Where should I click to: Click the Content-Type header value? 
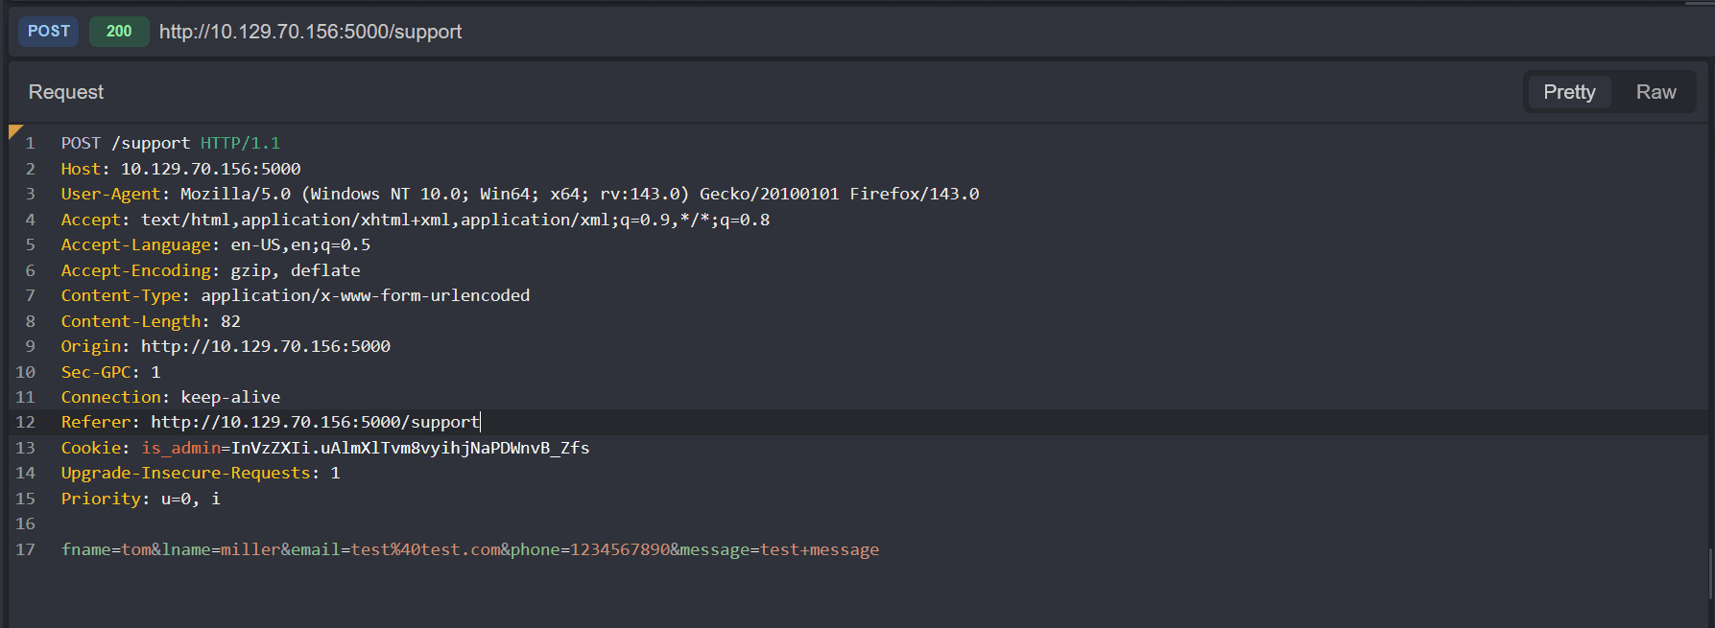[365, 295]
